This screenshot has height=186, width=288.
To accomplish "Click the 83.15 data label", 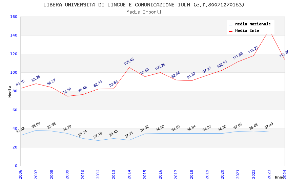I will coord(20,83).
